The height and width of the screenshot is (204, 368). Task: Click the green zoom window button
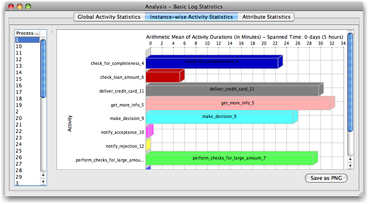click(x=28, y=7)
